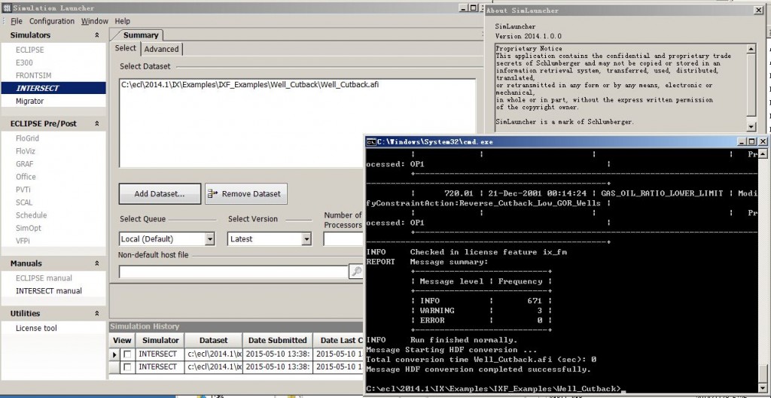Select ECLIPSE simulator

pyautogui.click(x=29, y=50)
